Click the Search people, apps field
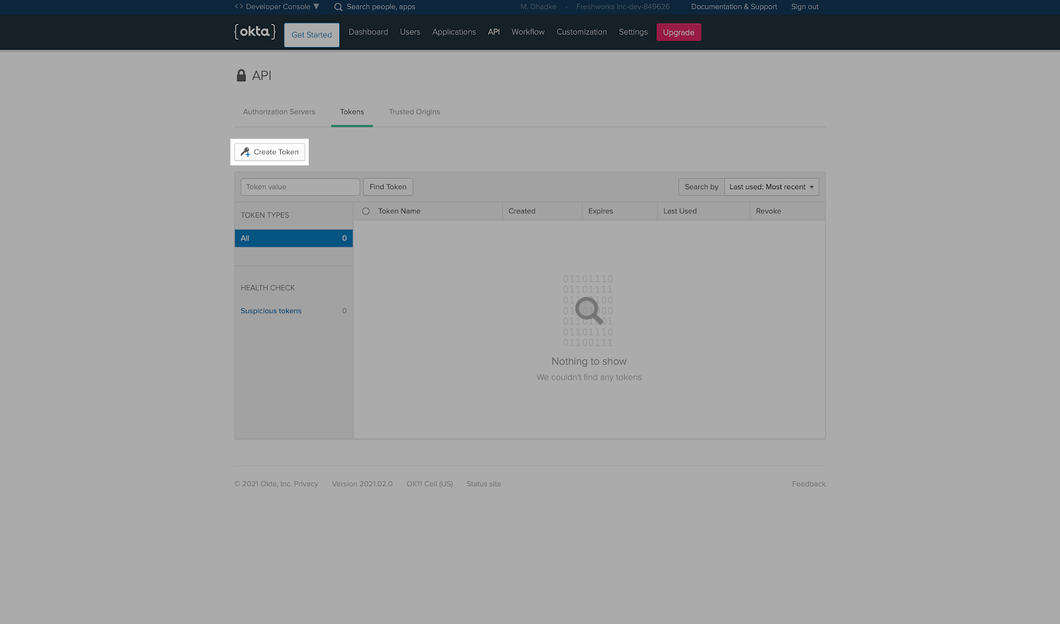This screenshot has width=1060, height=624. pos(381,7)
